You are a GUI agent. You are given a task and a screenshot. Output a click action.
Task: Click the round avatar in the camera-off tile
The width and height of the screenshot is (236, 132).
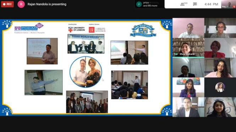click(220, 87)
